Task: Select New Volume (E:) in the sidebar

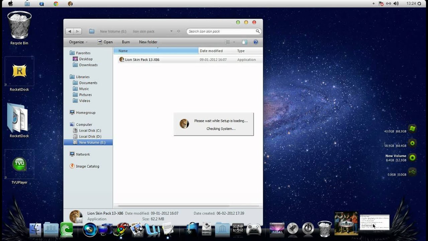Action: tap(88, 142)
